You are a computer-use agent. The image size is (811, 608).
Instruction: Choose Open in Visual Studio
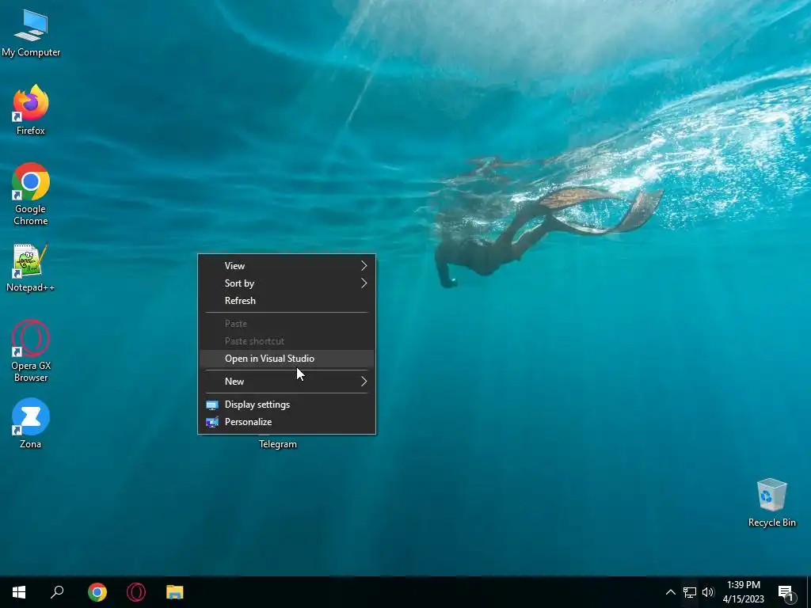coord(287,359)
